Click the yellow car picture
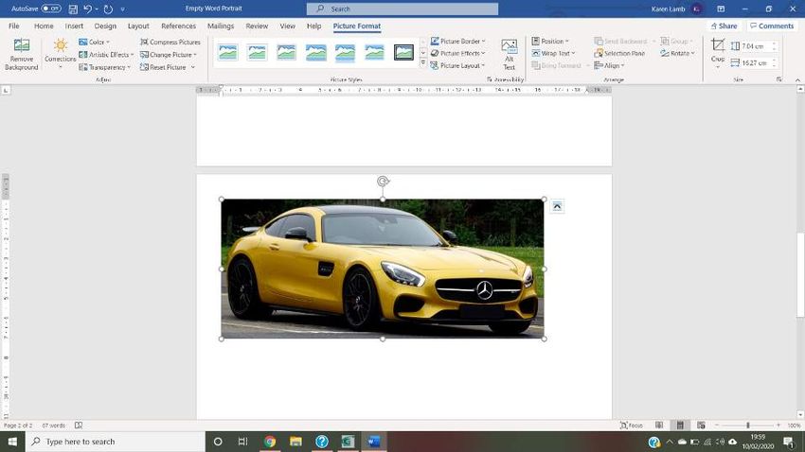Viewport: 805px width, 452px height. pos(383,269)
